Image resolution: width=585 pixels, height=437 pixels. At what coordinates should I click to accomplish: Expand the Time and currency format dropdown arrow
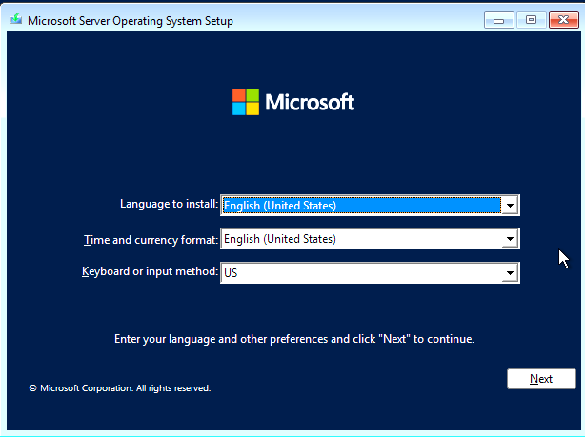coord(510,239)
